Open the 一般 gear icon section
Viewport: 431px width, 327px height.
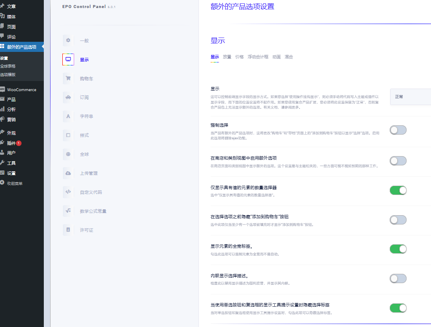click(68, 41)
